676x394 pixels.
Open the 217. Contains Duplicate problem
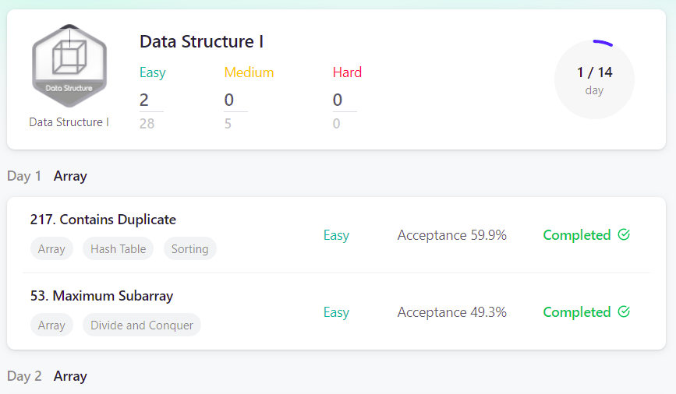click(x=103, y=220)
